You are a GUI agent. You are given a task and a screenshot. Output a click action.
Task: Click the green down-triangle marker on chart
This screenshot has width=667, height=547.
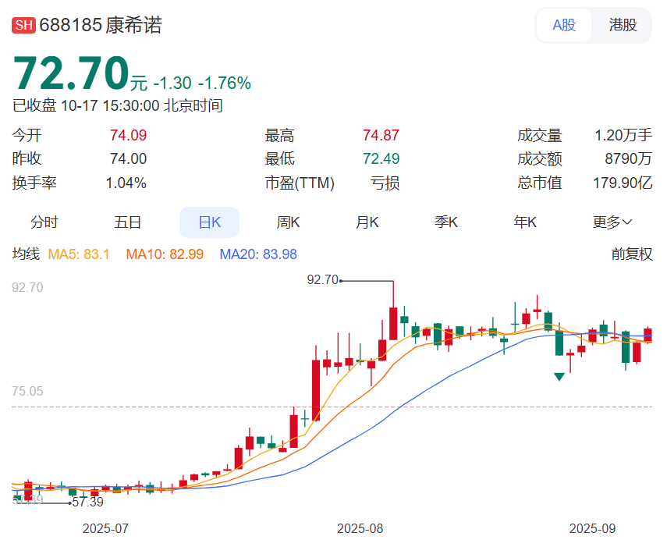click(x=559, y=376)
